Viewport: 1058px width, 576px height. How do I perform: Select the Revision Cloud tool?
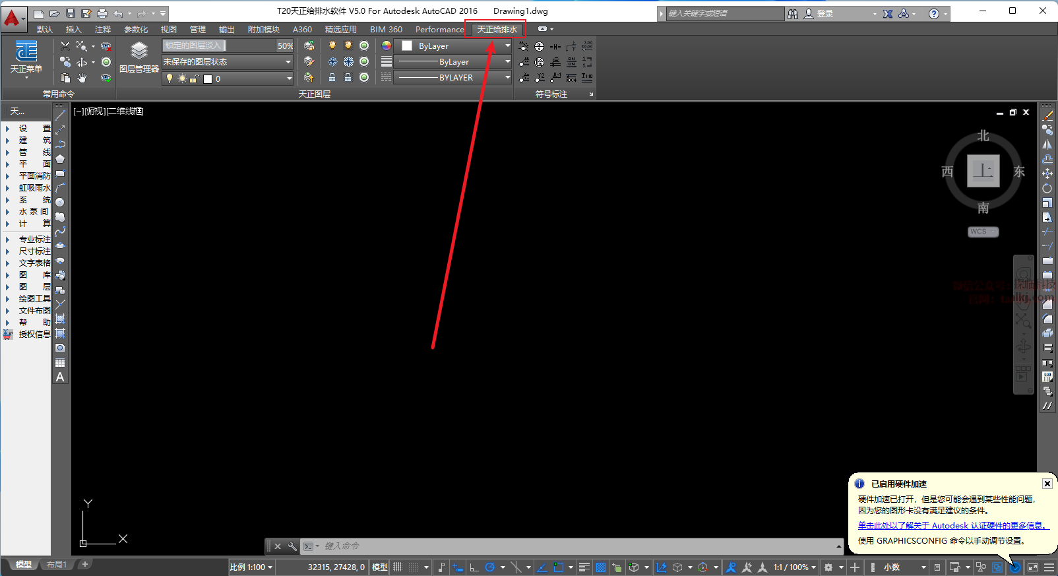60,217
